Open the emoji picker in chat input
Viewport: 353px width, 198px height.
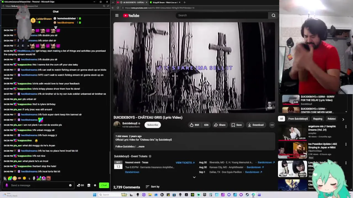click(70, 185)
